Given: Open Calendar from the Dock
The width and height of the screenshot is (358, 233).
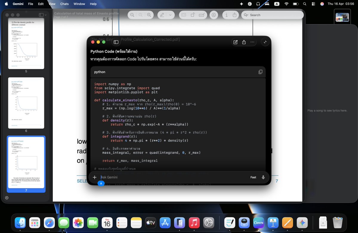Looking at the screenshot, I should click(107, 223).
